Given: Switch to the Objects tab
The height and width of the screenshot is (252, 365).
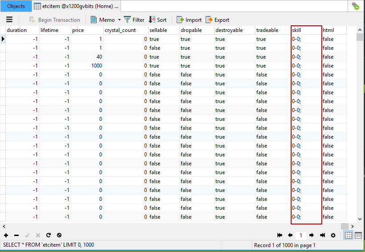Looking at the screenshot, I should 16,6.
